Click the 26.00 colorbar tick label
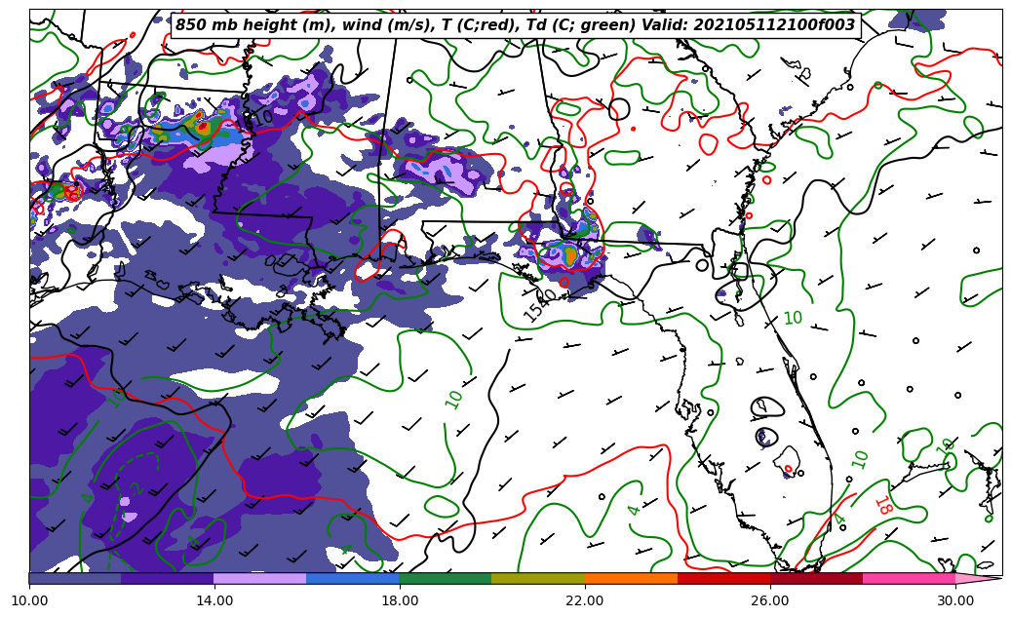The image size is (1011, 617). click(x=770, y=600)
